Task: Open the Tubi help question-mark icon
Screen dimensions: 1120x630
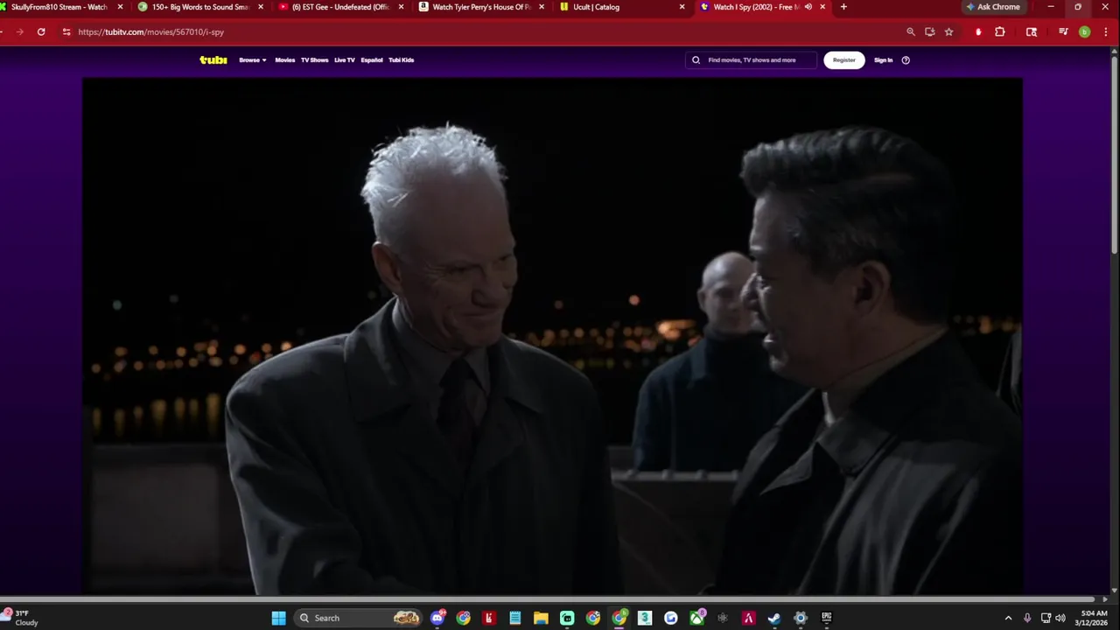Action: (906, 60)
